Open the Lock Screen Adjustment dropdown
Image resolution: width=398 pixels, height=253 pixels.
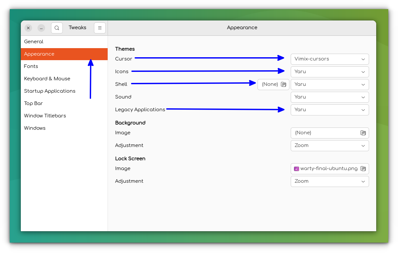pos(329,181)
